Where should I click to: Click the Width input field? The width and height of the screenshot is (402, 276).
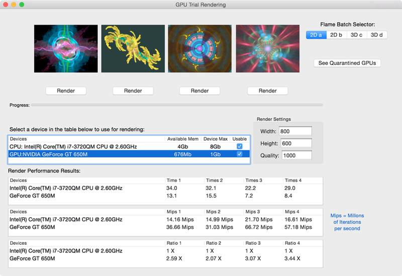pyautogui.click(x=295, y=131)
